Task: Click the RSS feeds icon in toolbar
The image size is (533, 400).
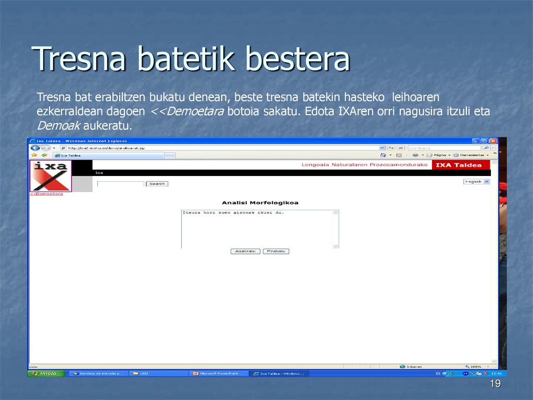Action: pos(399,155)
